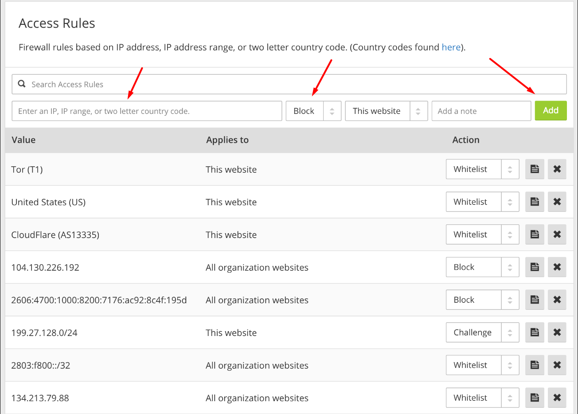This screenshot has width=578, height=414.
Task: Select the 134.213.79.88 value text
Action: [40, 398]
